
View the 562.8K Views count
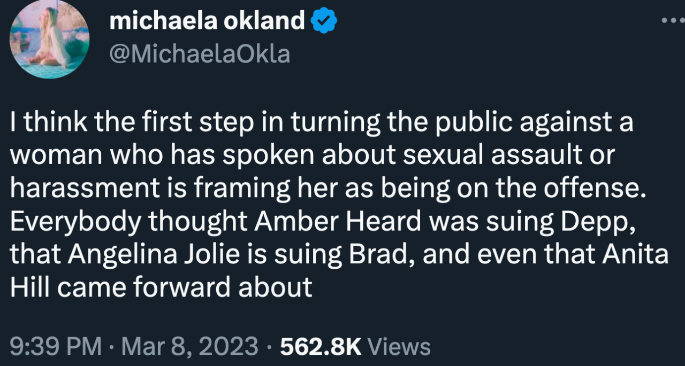(x=321, y=346)
